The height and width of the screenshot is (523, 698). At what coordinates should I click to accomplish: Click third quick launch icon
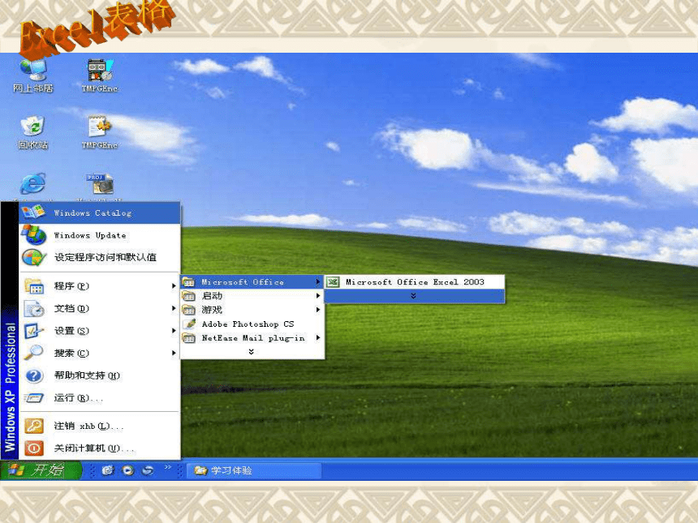[149, 470]
